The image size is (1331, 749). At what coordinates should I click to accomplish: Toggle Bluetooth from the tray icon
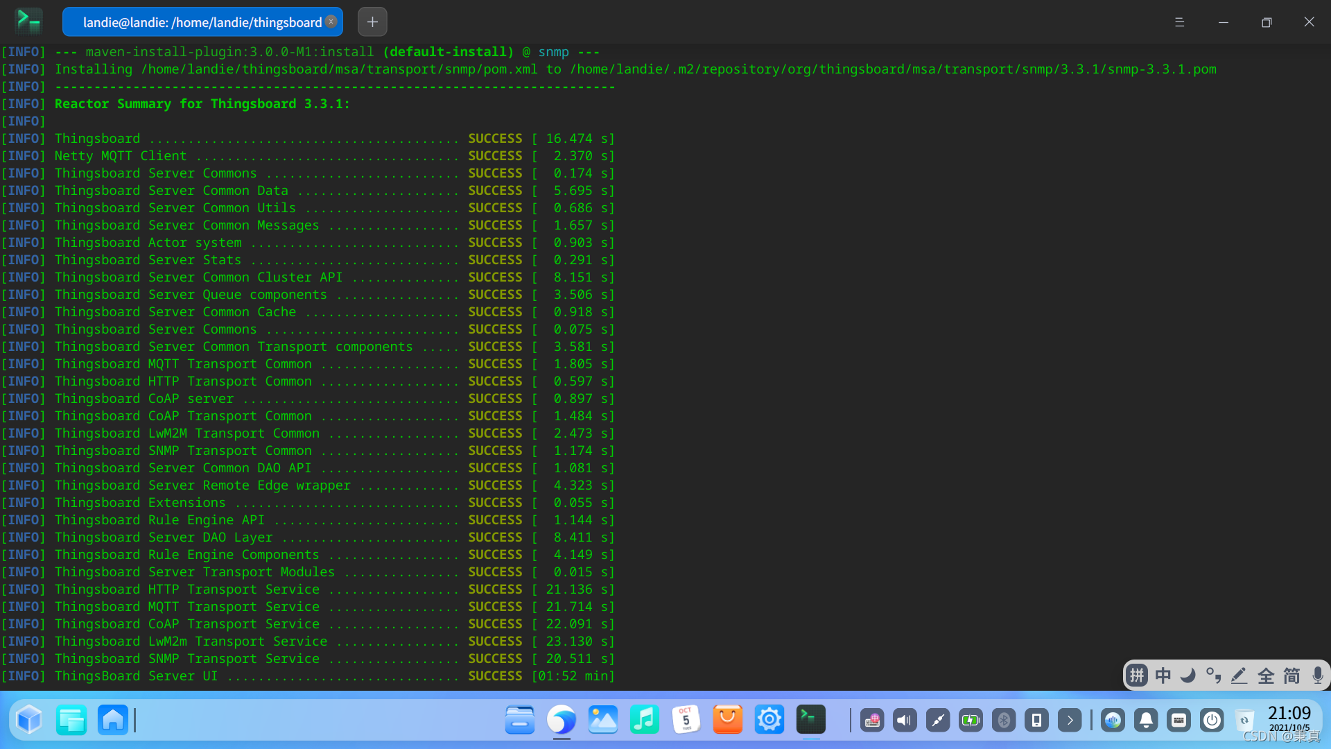1004,721
